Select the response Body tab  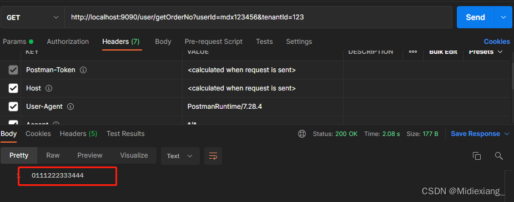point(8,134)
